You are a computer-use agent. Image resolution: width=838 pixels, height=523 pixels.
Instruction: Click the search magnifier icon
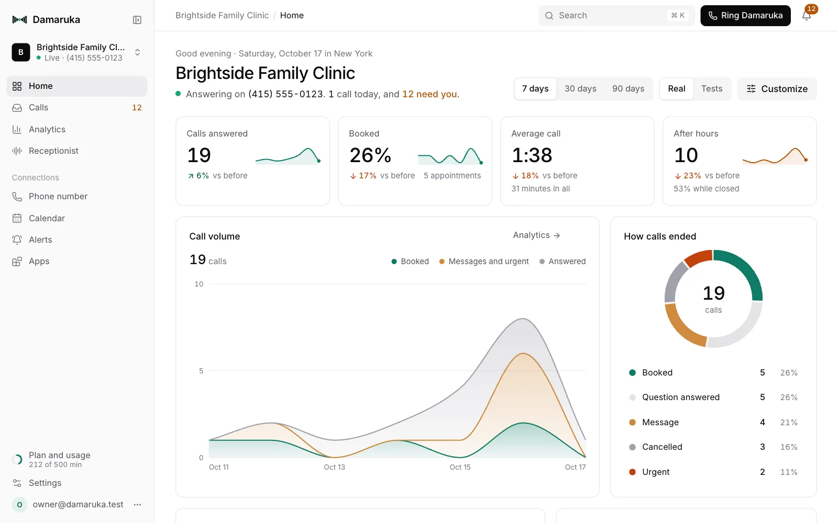point(549,16)
